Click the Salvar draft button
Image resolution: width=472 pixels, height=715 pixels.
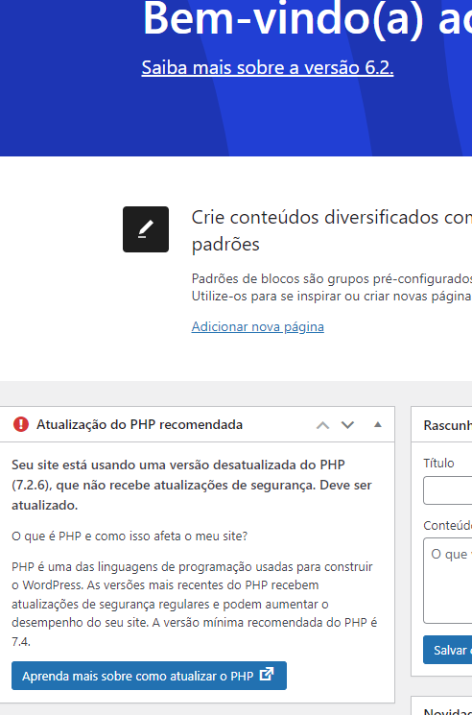[447, 650]
